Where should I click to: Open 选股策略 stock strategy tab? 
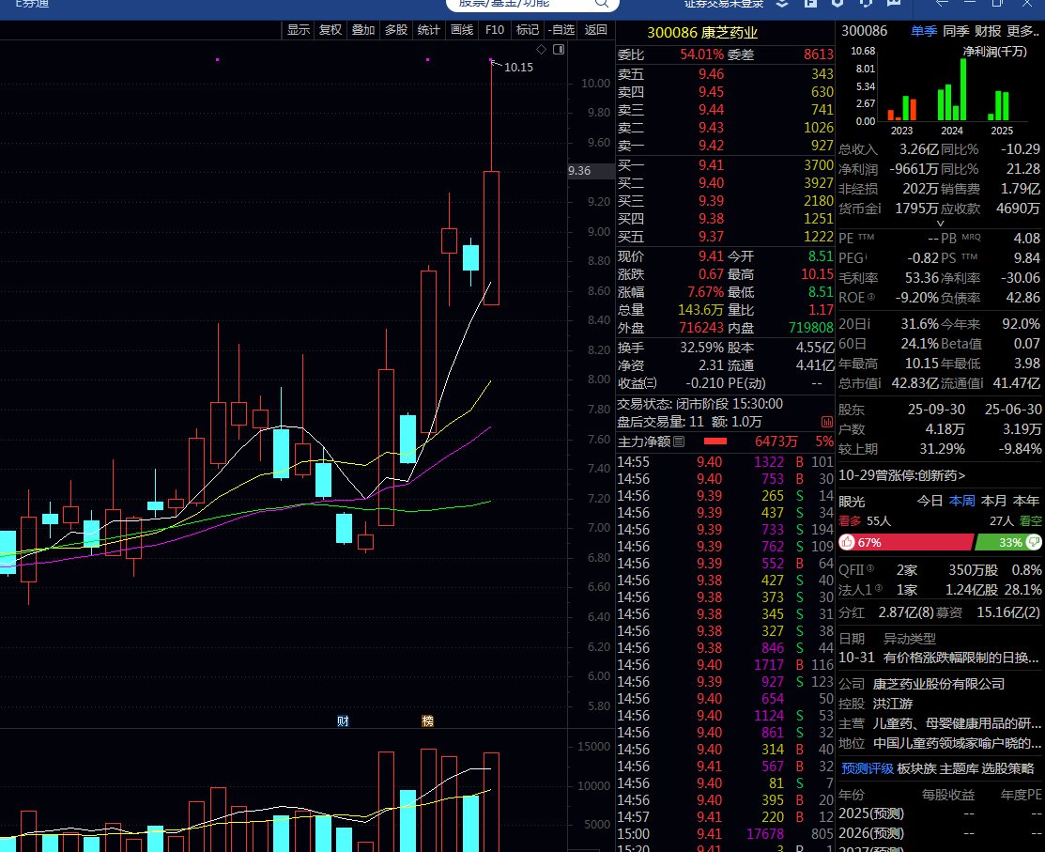click(1007, 768)
